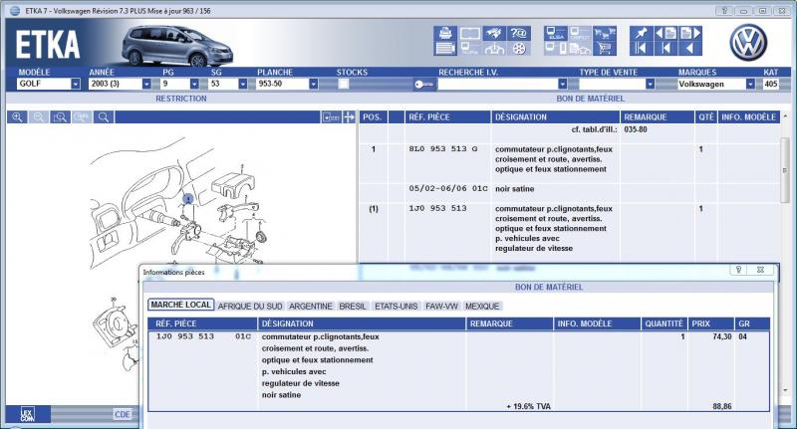
Task: Click the single shopping cart icon
Action: click(x=605, y=49)
